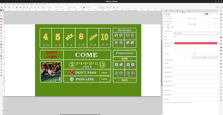
Task: Click the Print icon in commands bar
Action: [x=221, y=20]
